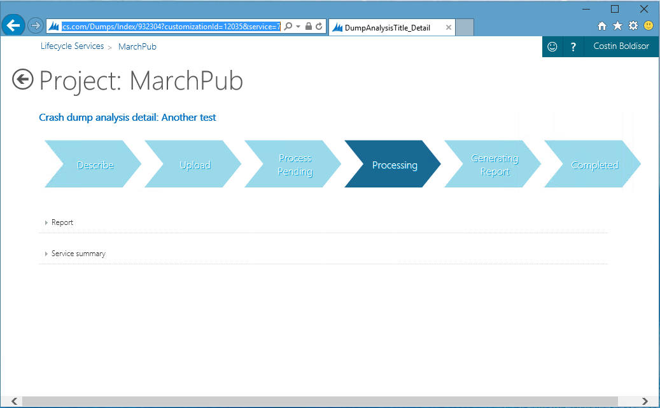Click the search magnifier in address bar
Image resolution: width=660 pixels, height=408 pixels.
[288, 26]
